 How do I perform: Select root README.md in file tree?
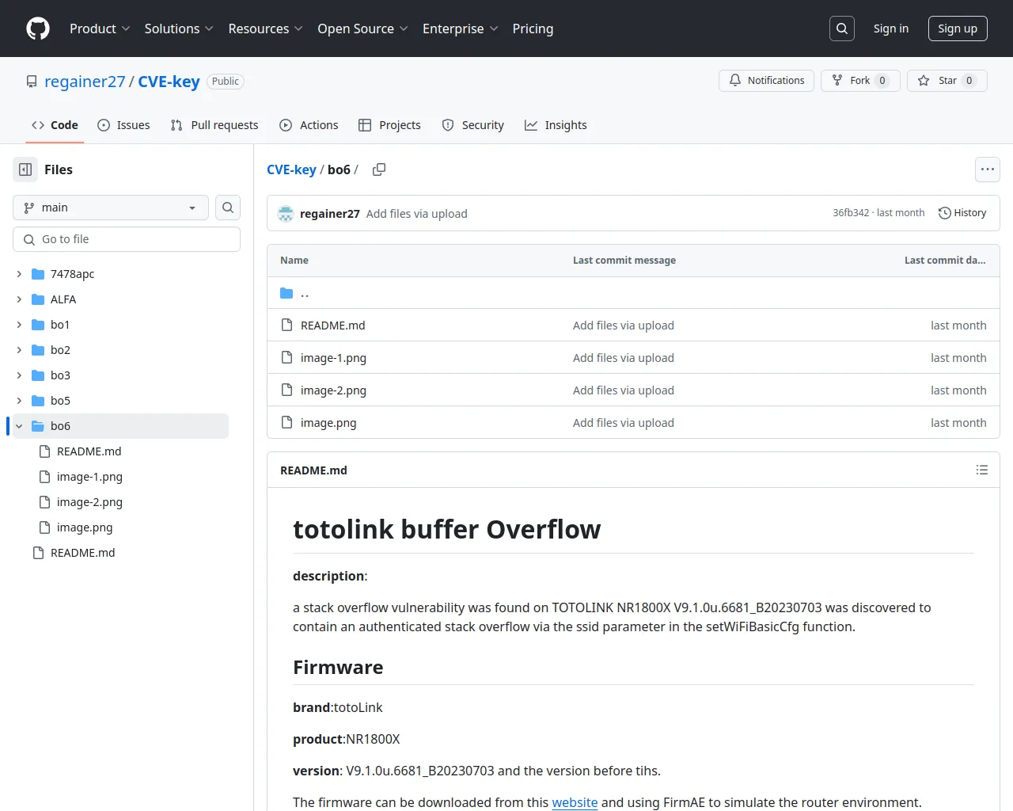click(82, 553)
